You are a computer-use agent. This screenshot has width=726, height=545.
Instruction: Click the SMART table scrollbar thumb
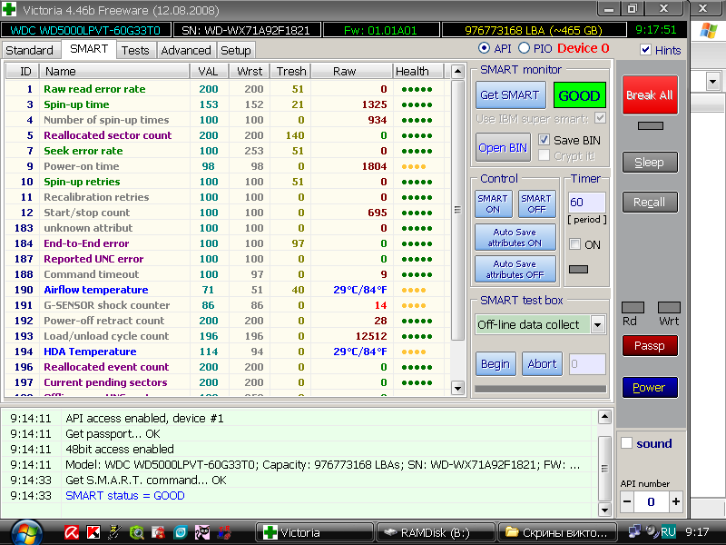coord(457,210)
